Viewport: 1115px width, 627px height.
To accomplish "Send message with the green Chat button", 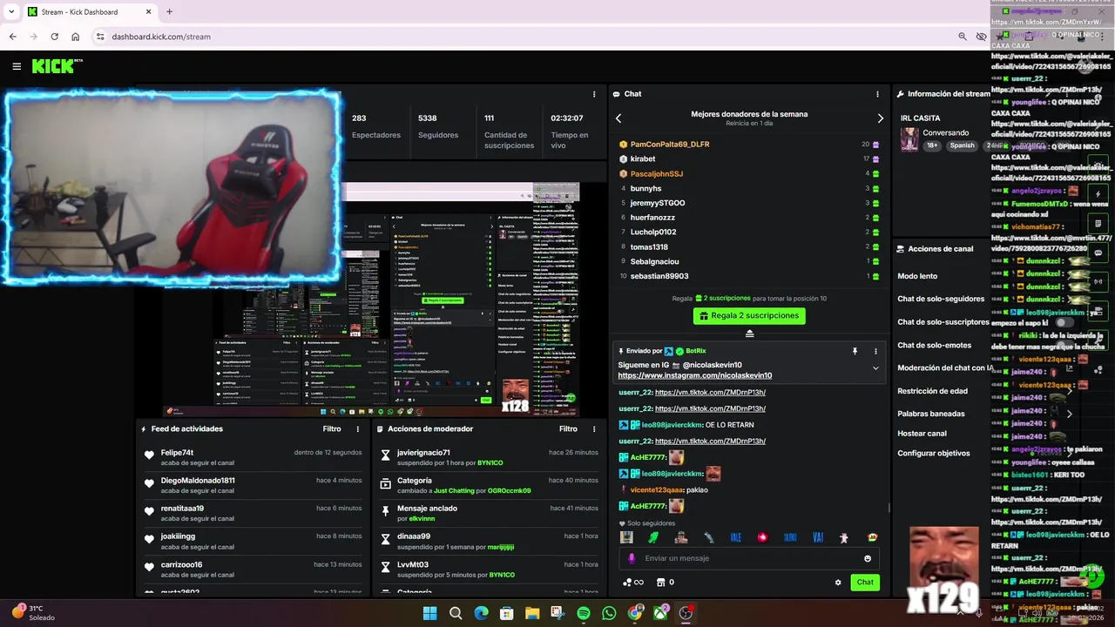I will pos(865,583).
